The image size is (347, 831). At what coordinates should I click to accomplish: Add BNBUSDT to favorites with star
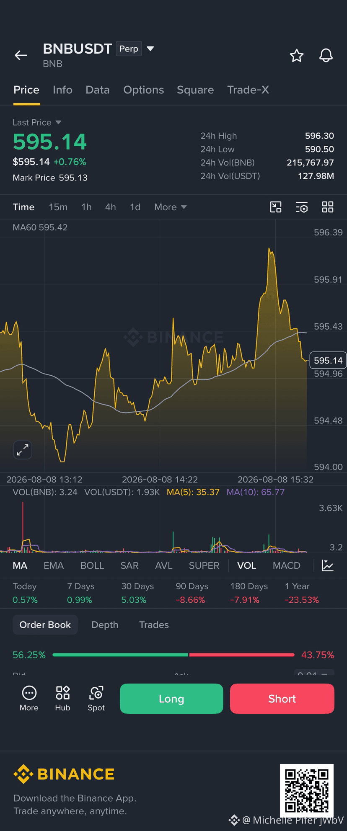tap(297, 55)
